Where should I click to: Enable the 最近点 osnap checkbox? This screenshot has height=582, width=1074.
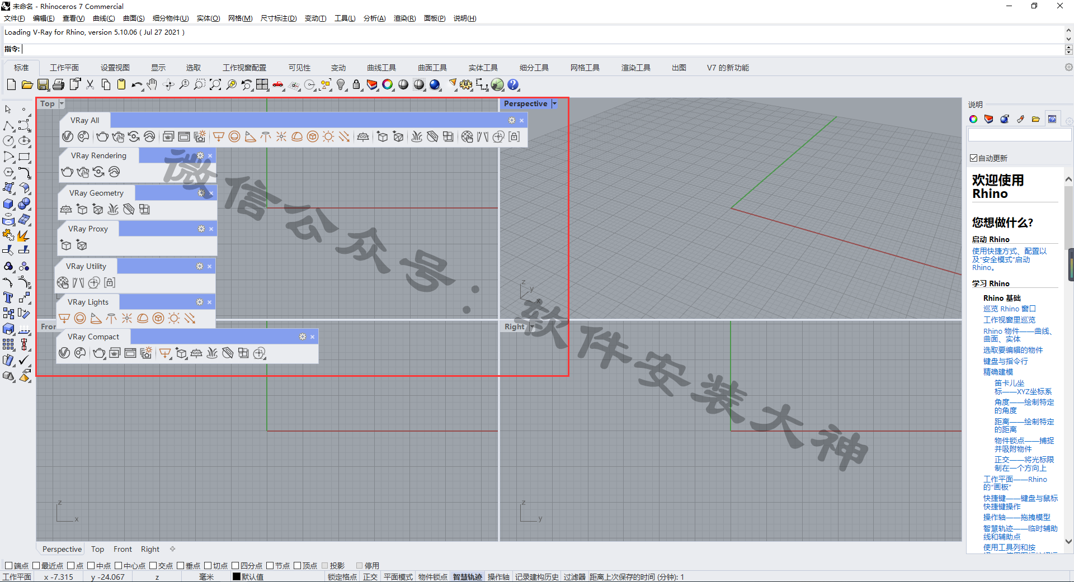pos(36,566)
